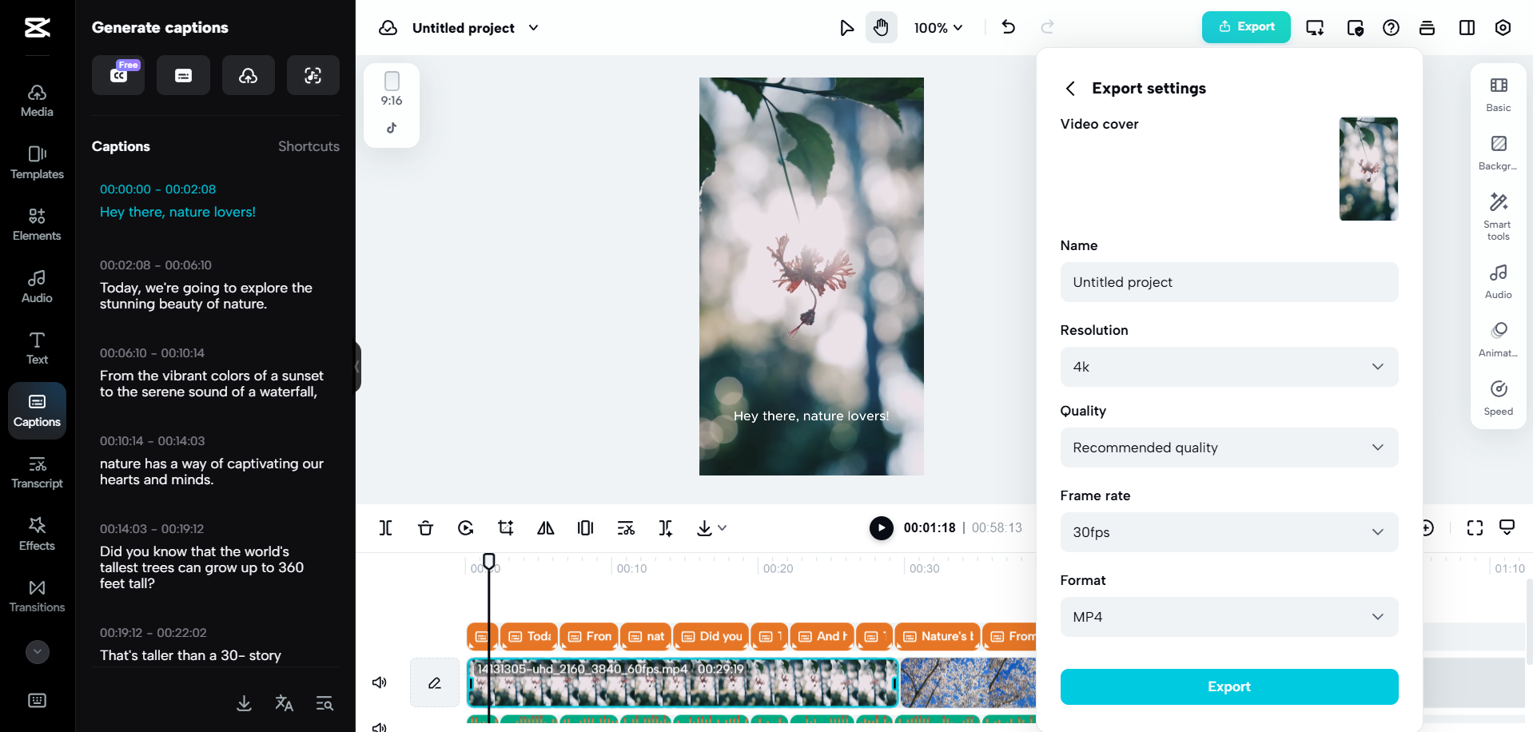
Task: Open the Audio tab in right panel
Action: point(1499,281)
